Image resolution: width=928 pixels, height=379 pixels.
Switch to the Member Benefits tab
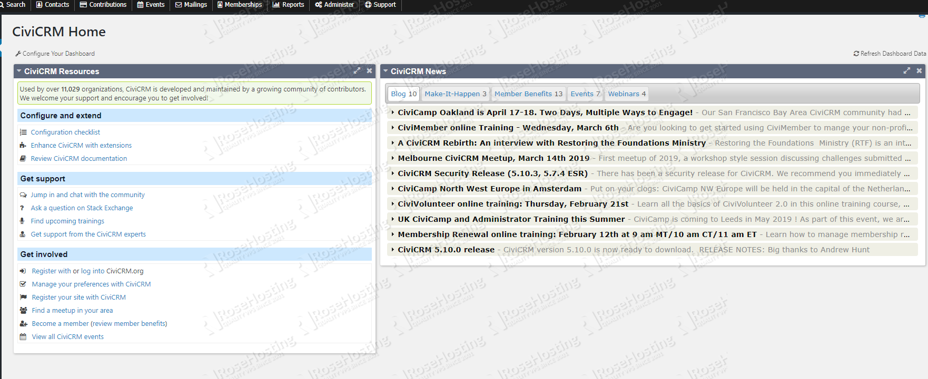pos(528,94)
